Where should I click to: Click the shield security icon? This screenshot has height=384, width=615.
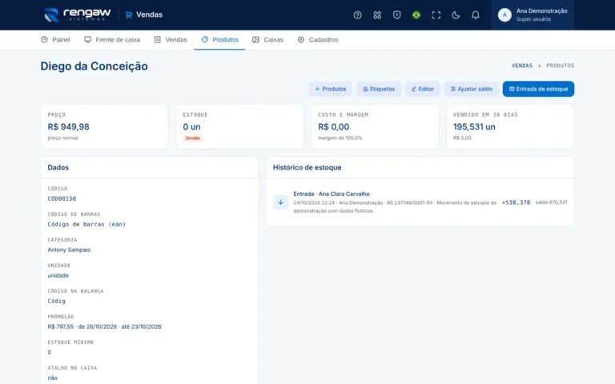(x=396, y=15)
